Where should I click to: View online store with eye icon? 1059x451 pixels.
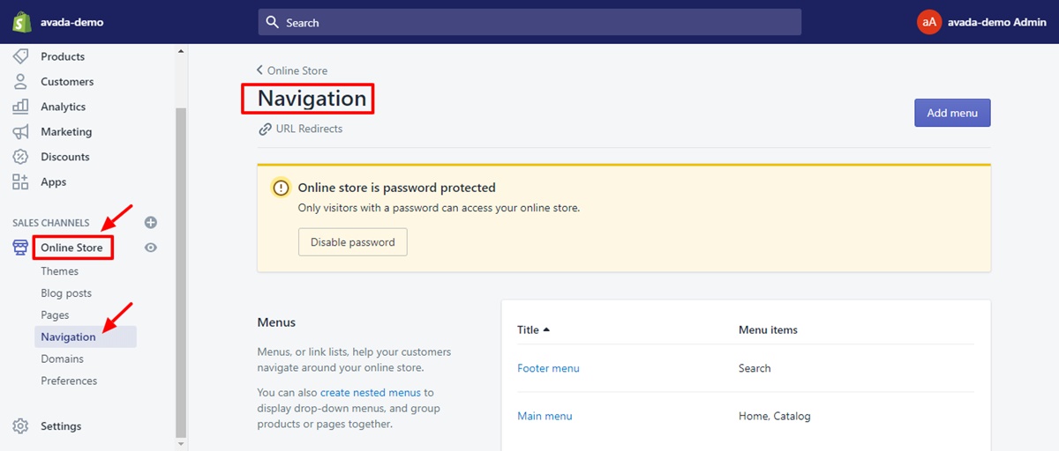tap(151, 248)
